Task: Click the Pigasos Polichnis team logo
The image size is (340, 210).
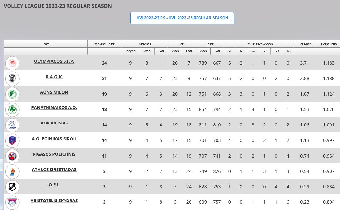Action: pos(12,156)
